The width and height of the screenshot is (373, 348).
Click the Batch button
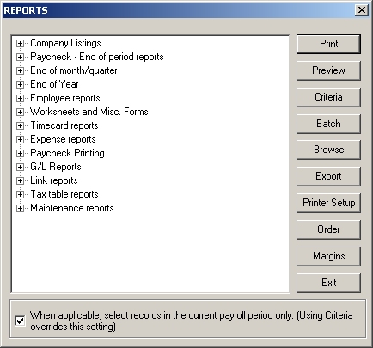coord(328,124)
